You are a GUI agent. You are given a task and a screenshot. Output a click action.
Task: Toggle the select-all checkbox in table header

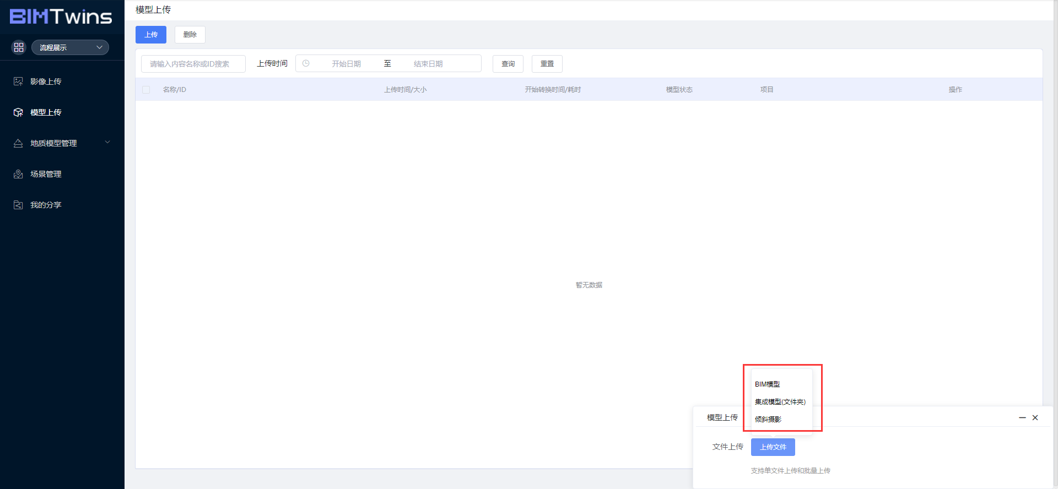146,90
